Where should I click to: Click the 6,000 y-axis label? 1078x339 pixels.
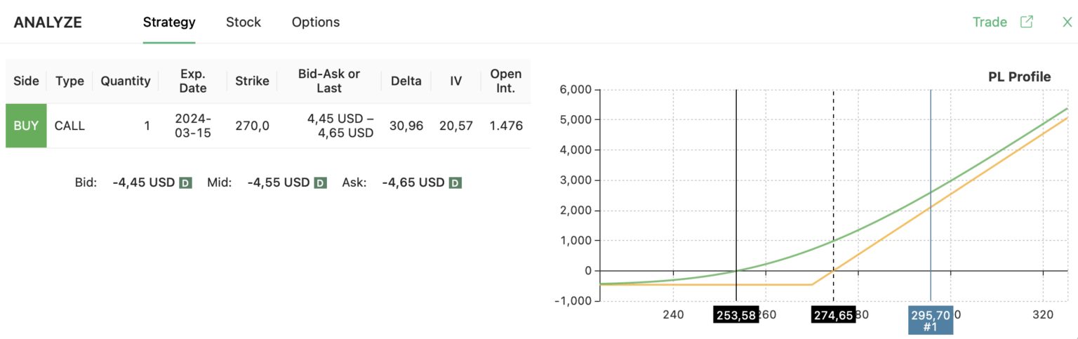pyautogui.click(x=575, y=90)
